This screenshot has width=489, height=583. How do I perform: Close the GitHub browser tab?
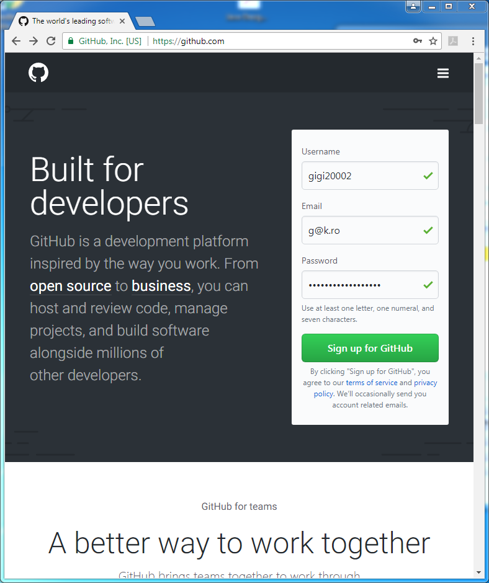tap(122, 21)
